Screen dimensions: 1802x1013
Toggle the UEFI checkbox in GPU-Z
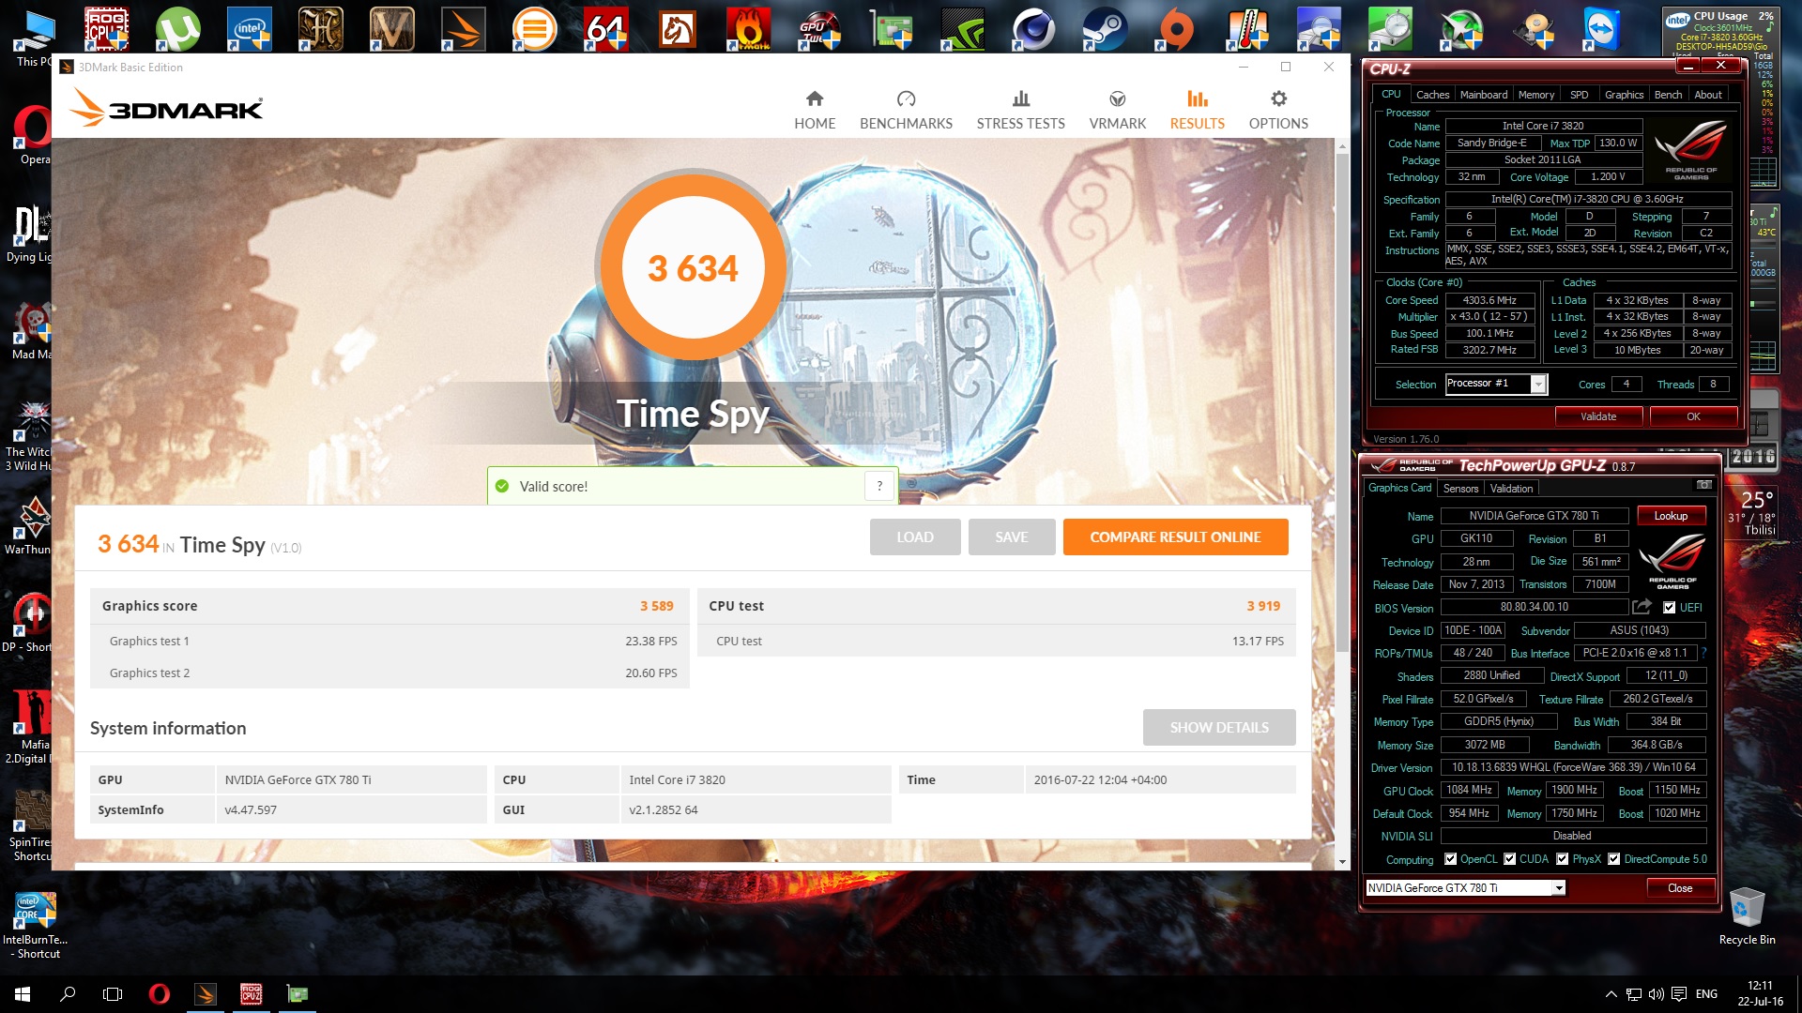click(1669, 608)
